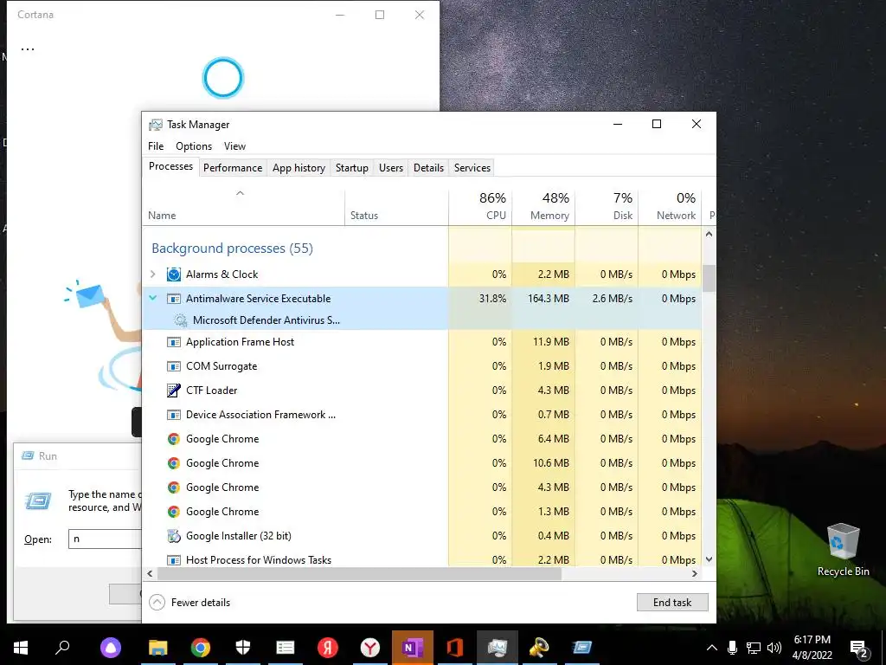Show hidden system tray icons
This screenshot has height=665, width=886.
[x=712, y=648]
